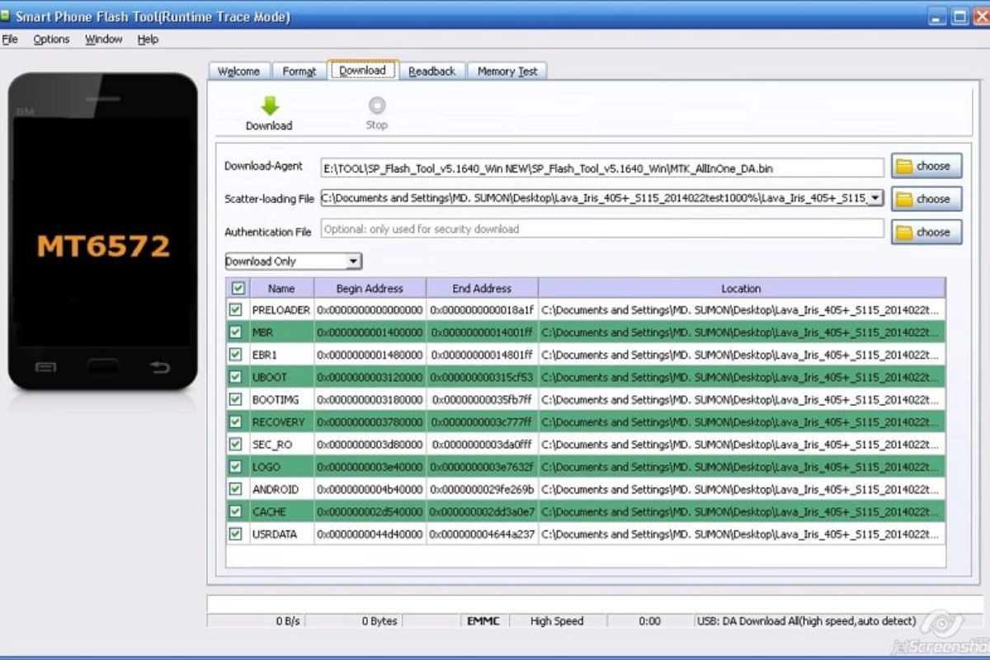Viewport: 990px width, 660px height.
Task: Switch to the Memory Test tab
Action: [507, 71]
